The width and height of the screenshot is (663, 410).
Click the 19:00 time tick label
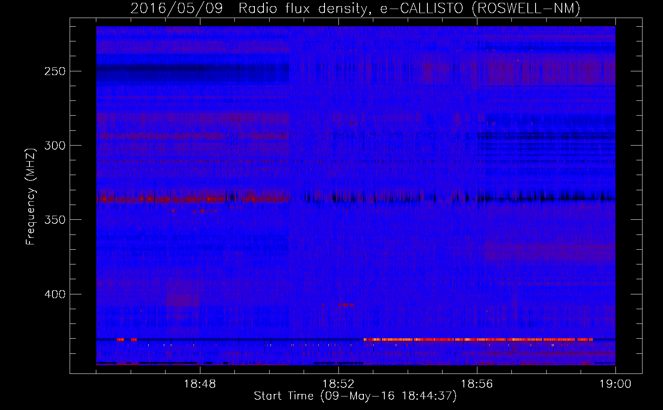point(615,384)
